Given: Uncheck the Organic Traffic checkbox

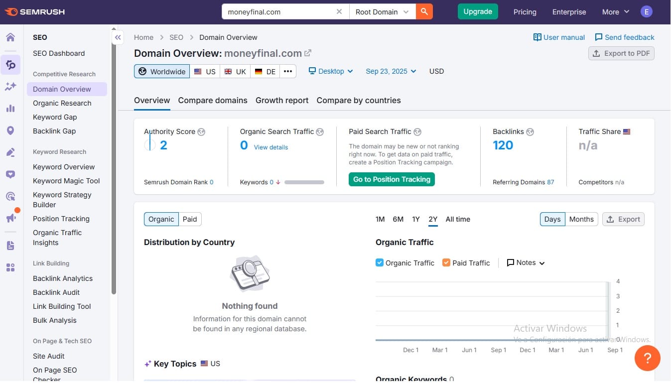Looking at the screenshot, I should click(380, 262).
